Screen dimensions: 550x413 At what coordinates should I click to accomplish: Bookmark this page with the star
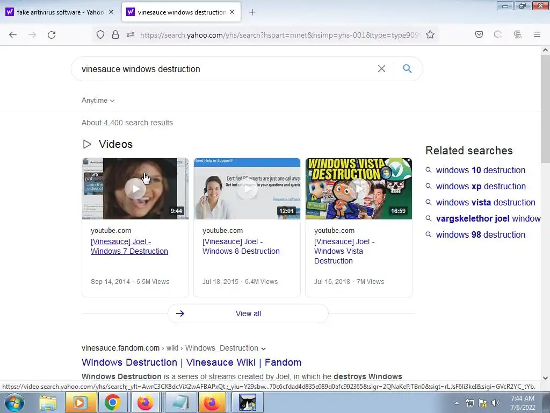click(x=430, y=34)
